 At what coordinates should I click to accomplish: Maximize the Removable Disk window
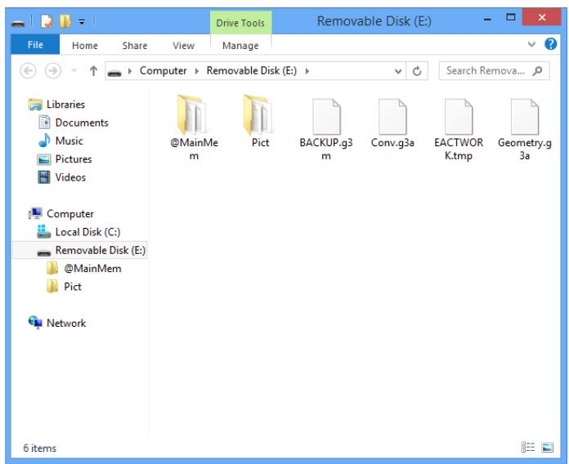511,17
